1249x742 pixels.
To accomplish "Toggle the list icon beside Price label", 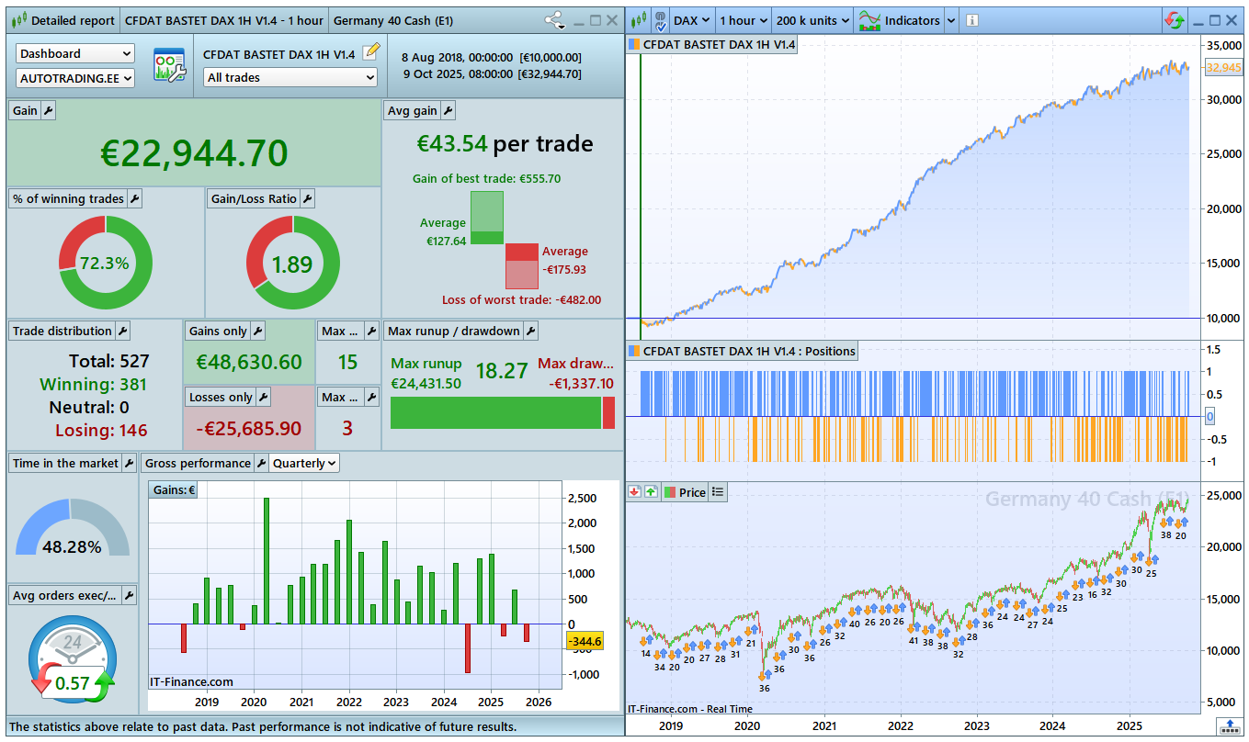I will (718, 492).
